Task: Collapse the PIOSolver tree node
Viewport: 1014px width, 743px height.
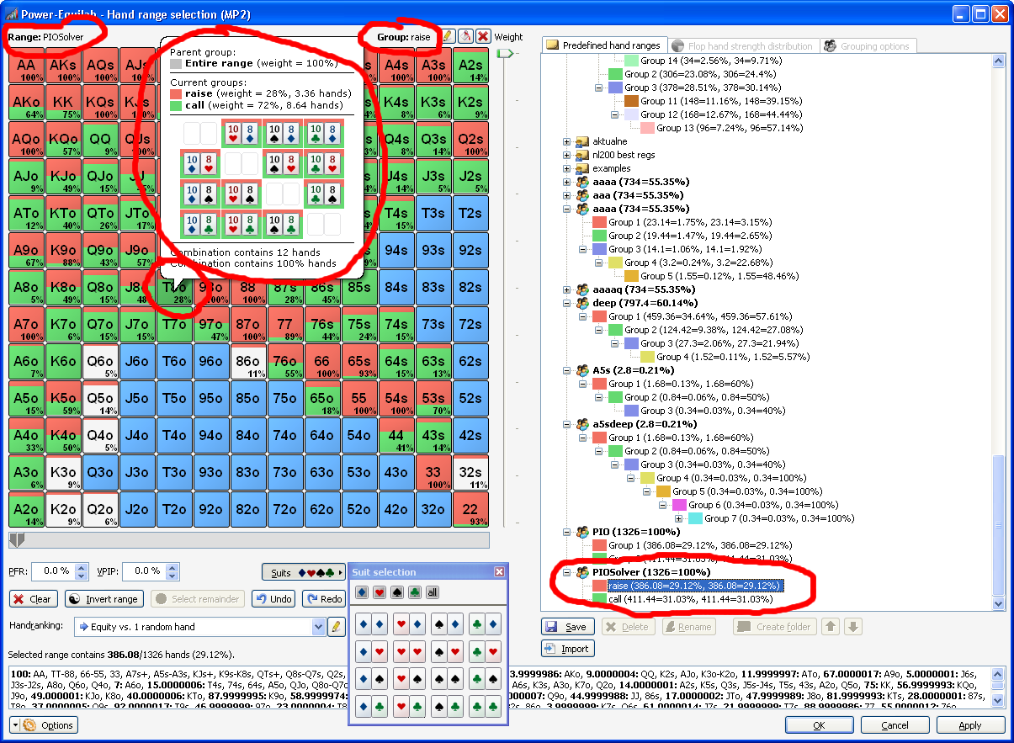Action: pyautogui.click(x=566, y=572)
